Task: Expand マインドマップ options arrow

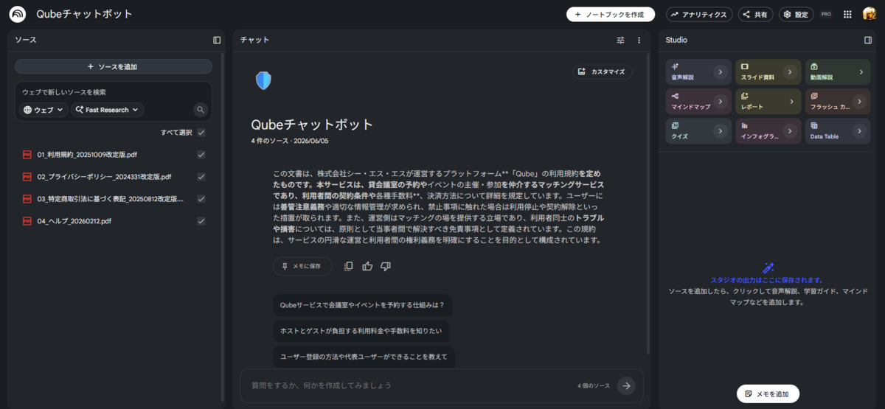Action: [720, 102]
